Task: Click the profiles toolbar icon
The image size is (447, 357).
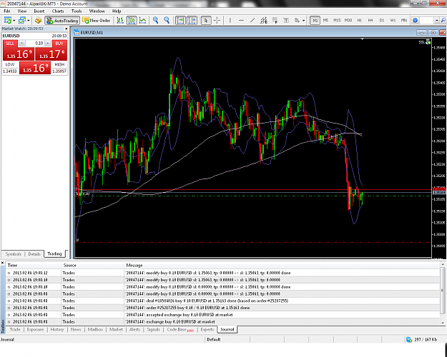Action: [x=22, y=21]
